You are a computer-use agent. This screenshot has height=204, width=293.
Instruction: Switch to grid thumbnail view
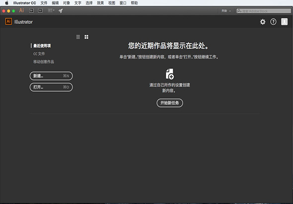tap(86, 37)
